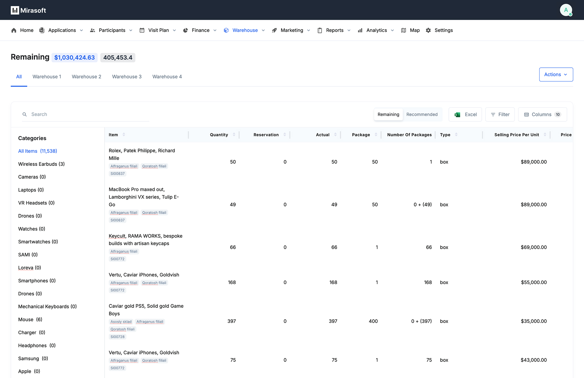
Task: Open the Map icon in navigation
Action: click(x=404, y=30)
